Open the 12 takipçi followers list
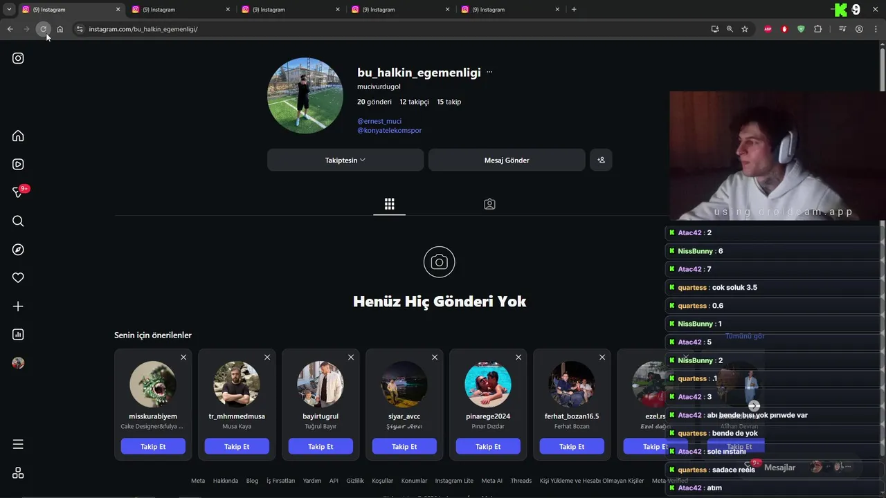886x498 pixels. (x=414, y=102)
